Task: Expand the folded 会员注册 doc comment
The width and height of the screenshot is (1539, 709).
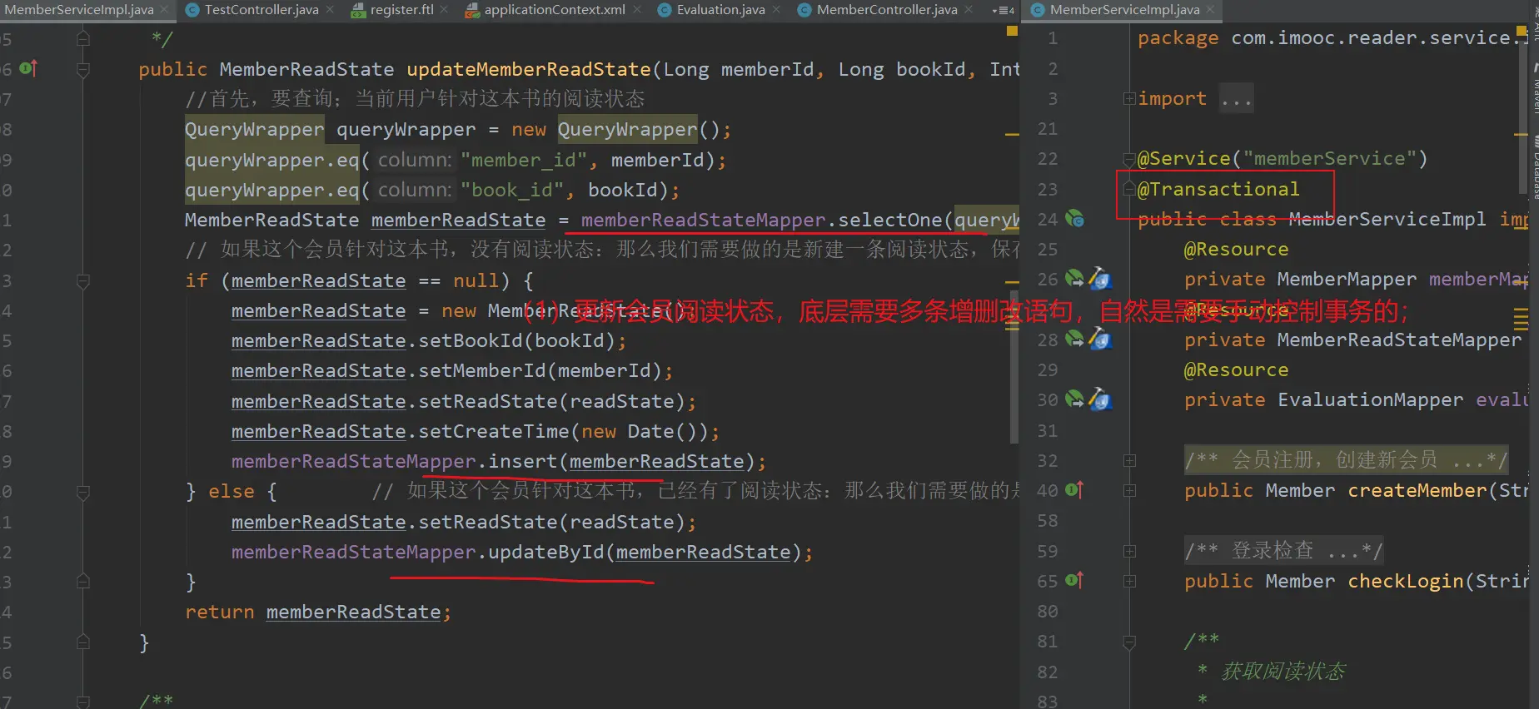Action: [x=1129, y=460]
